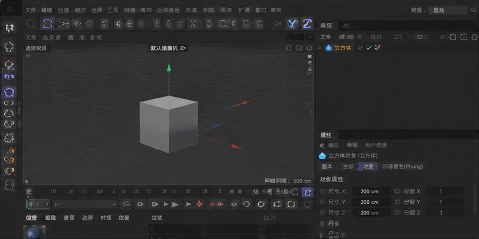Viewport: 479px width, 239px height.
Task: Toggle the animation dot beside 尺寸.X
Action: click(x=323, y=191)
